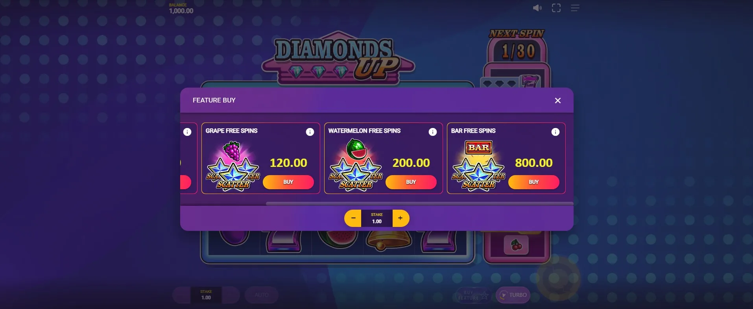Decrease stake with the minus button
Screen dimensions: 753x309
353,218
